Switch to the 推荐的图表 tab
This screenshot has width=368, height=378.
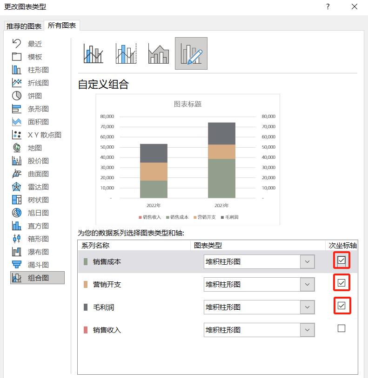coord(24,26)
